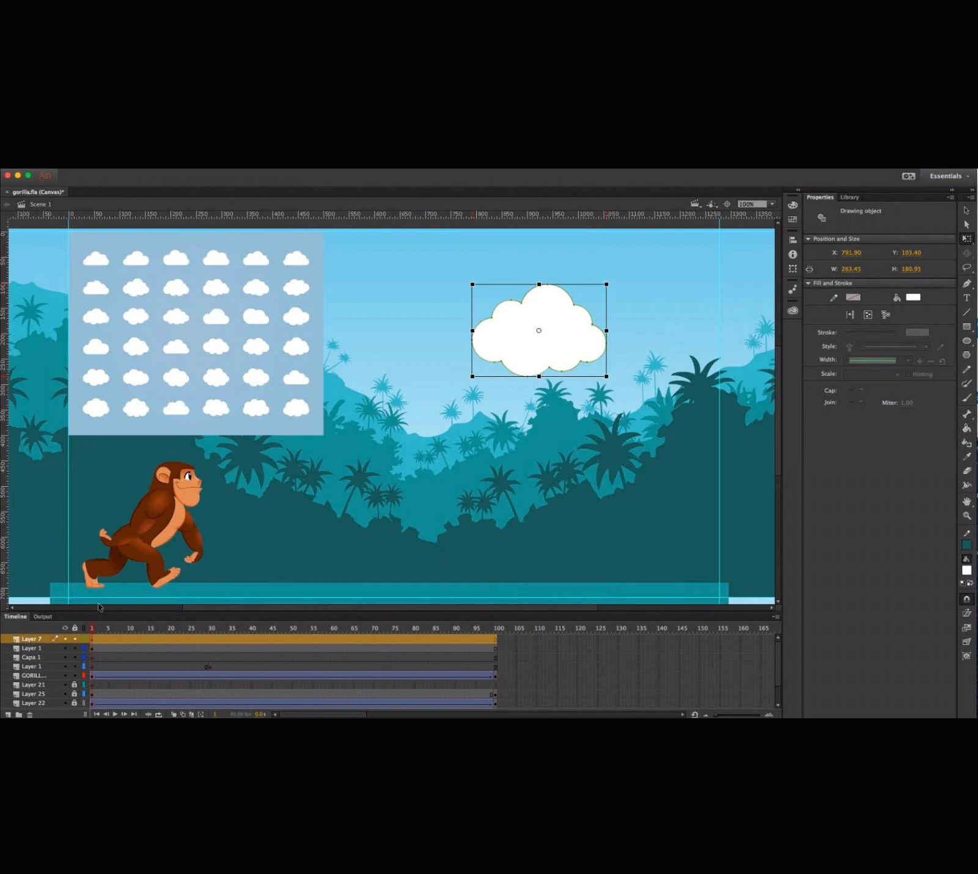This screenshot has height=874, width=978.
Task: Select the Subselection tool
Action: [x=966, y=225]
